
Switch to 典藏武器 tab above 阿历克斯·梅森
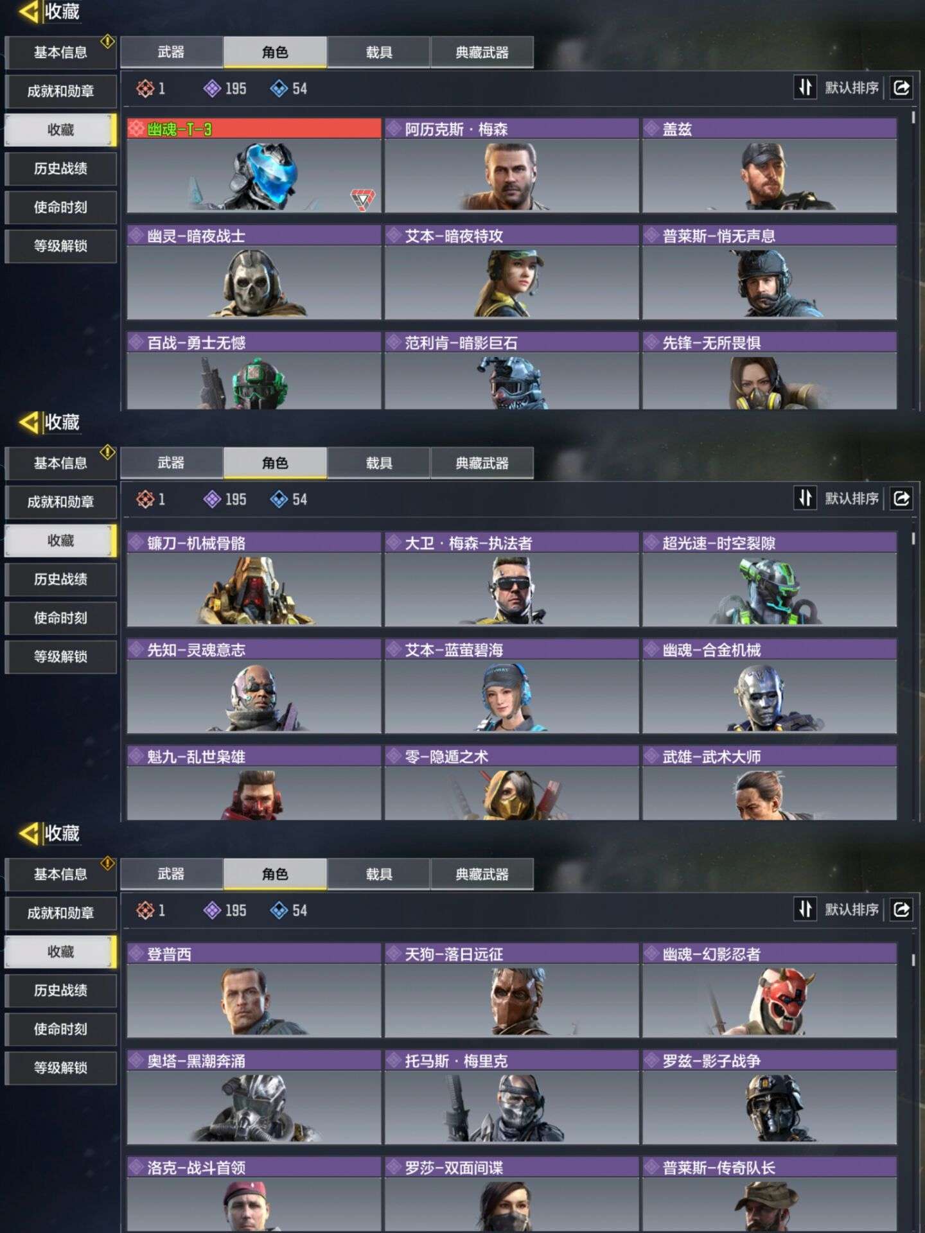click(482, 52)
